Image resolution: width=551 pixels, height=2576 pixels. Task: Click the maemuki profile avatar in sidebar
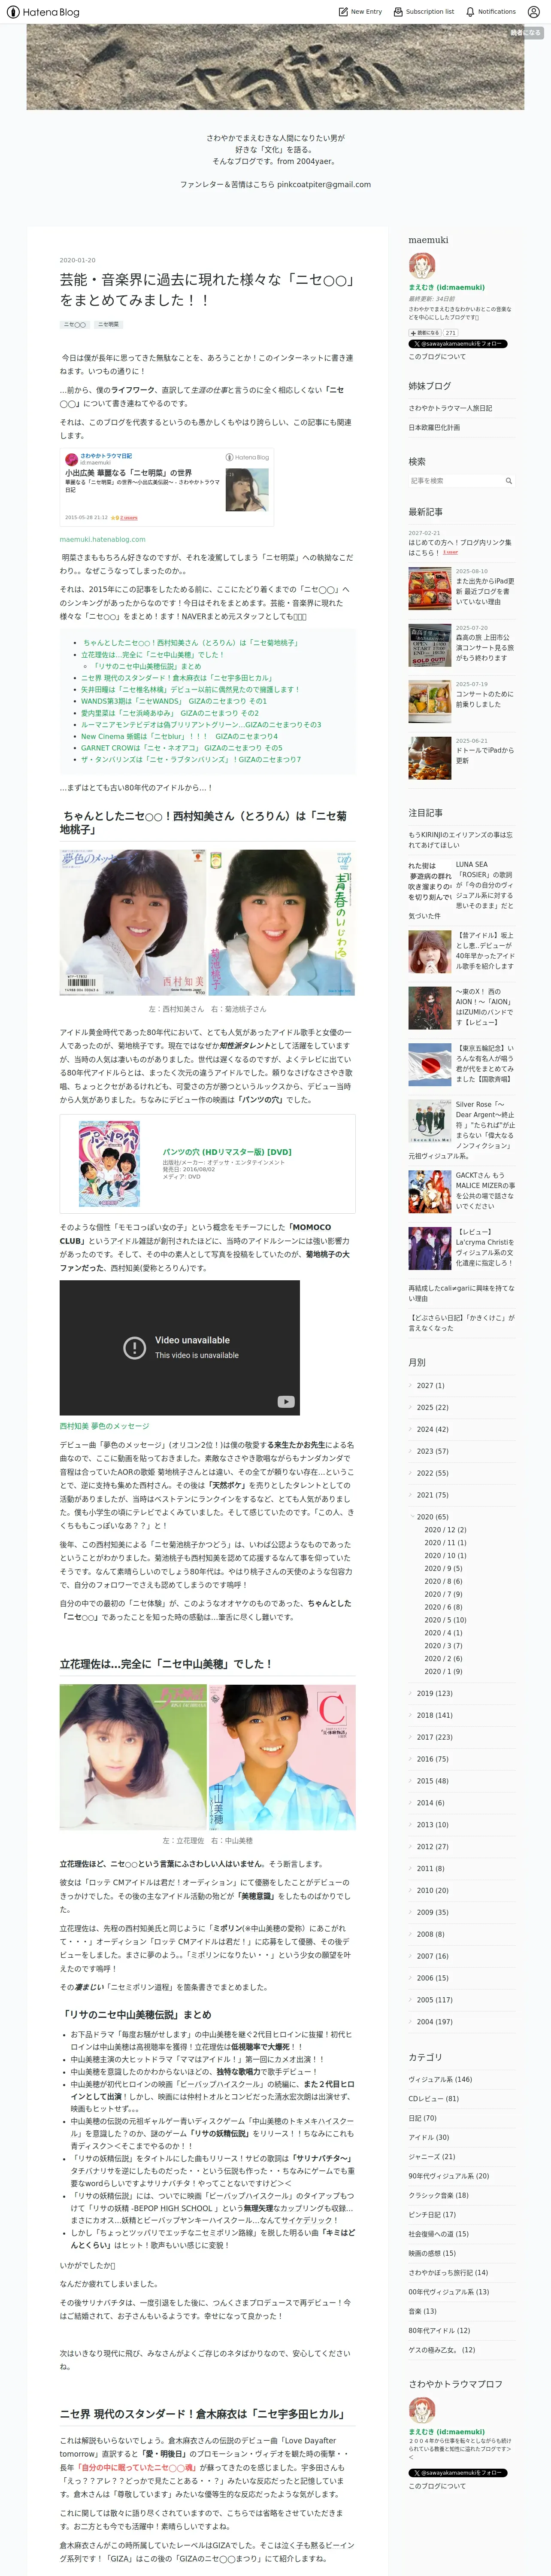coord(421,266)
